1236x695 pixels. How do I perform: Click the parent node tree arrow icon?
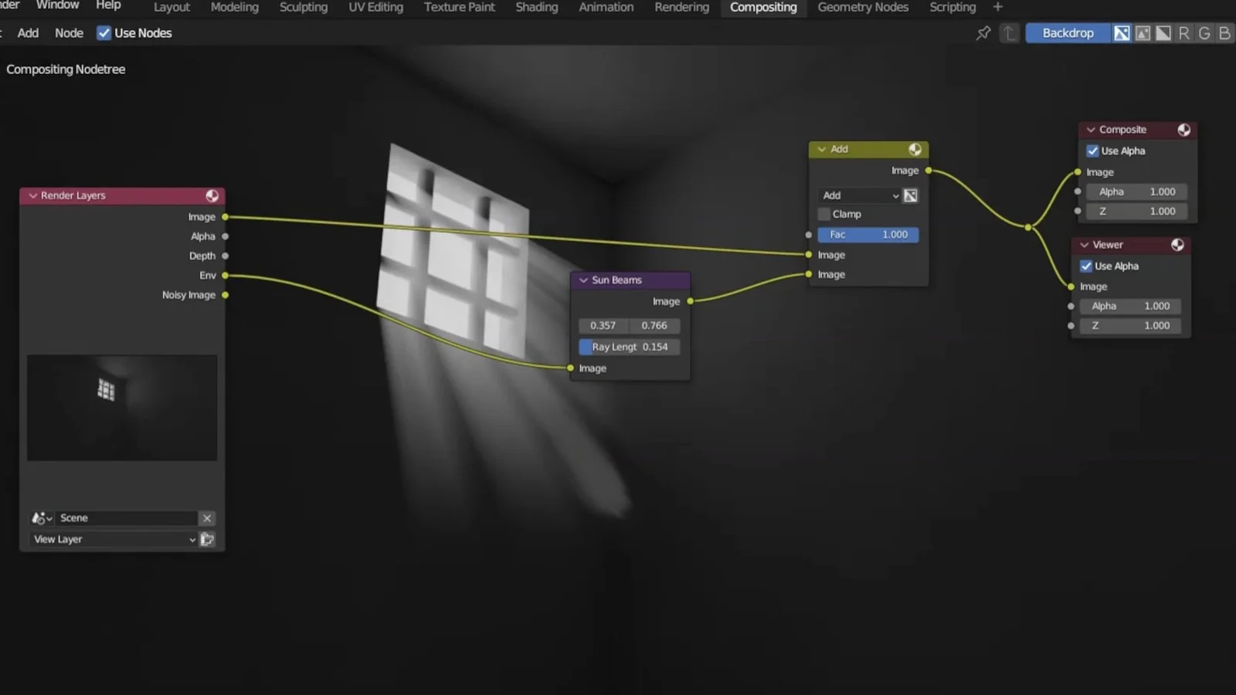click(x=1009, y=33)
